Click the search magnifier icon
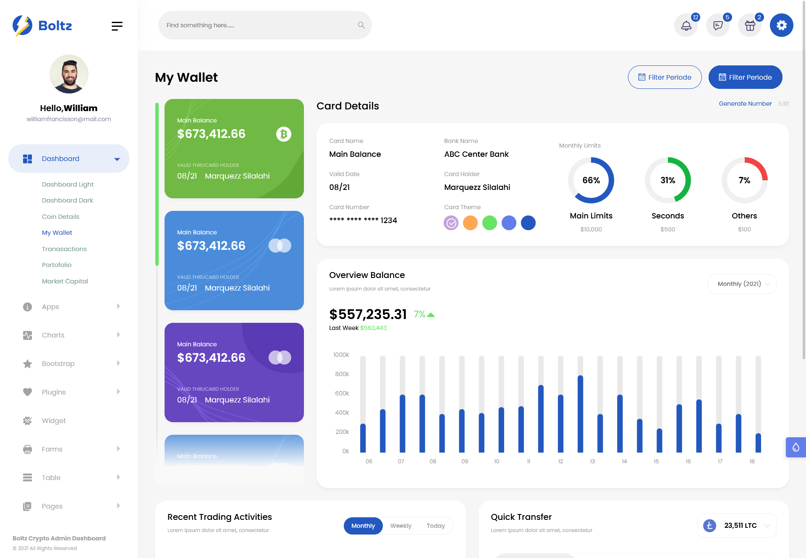This screenshot has height=558, width=806. [361, 25]
